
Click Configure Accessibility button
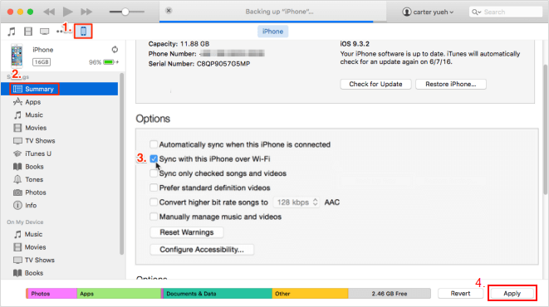point(202,250)
